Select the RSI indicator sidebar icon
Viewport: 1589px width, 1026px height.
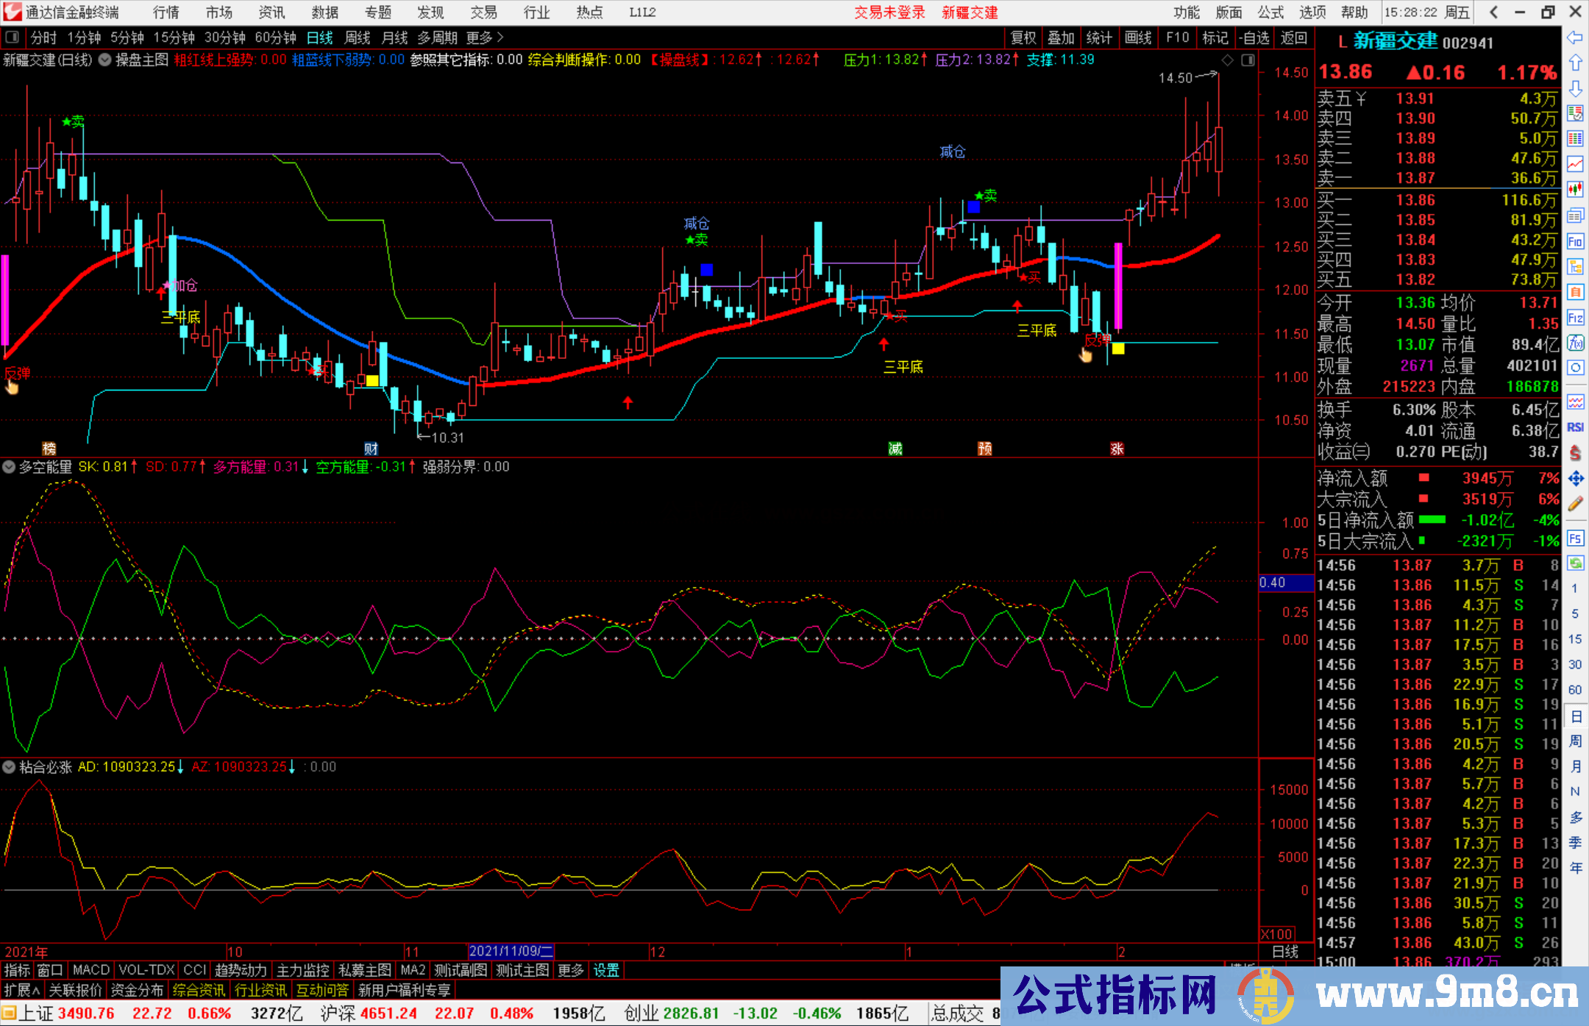point(1575,427)
